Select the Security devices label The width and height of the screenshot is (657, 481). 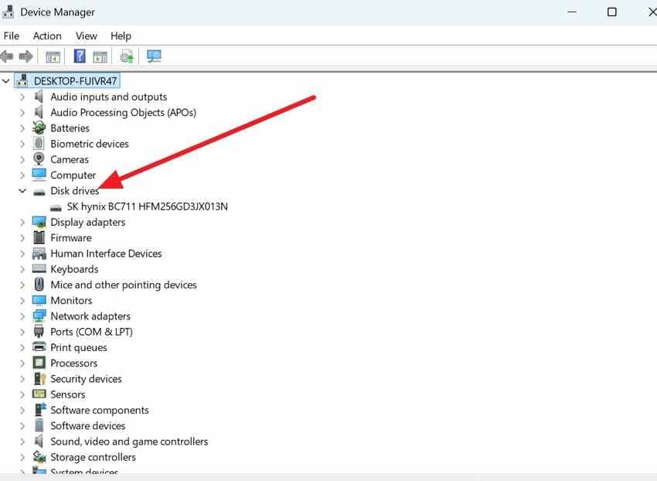(x=86, y=379)
